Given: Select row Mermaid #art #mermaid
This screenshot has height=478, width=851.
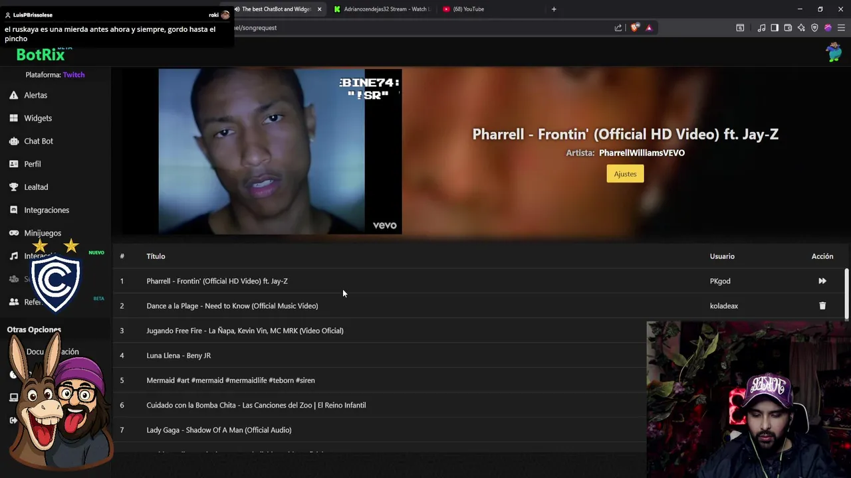Looking at the screenshot, I should 380,380.
